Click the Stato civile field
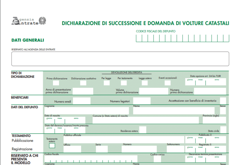This screenshot has height=165, width=240. pos(223,130)
